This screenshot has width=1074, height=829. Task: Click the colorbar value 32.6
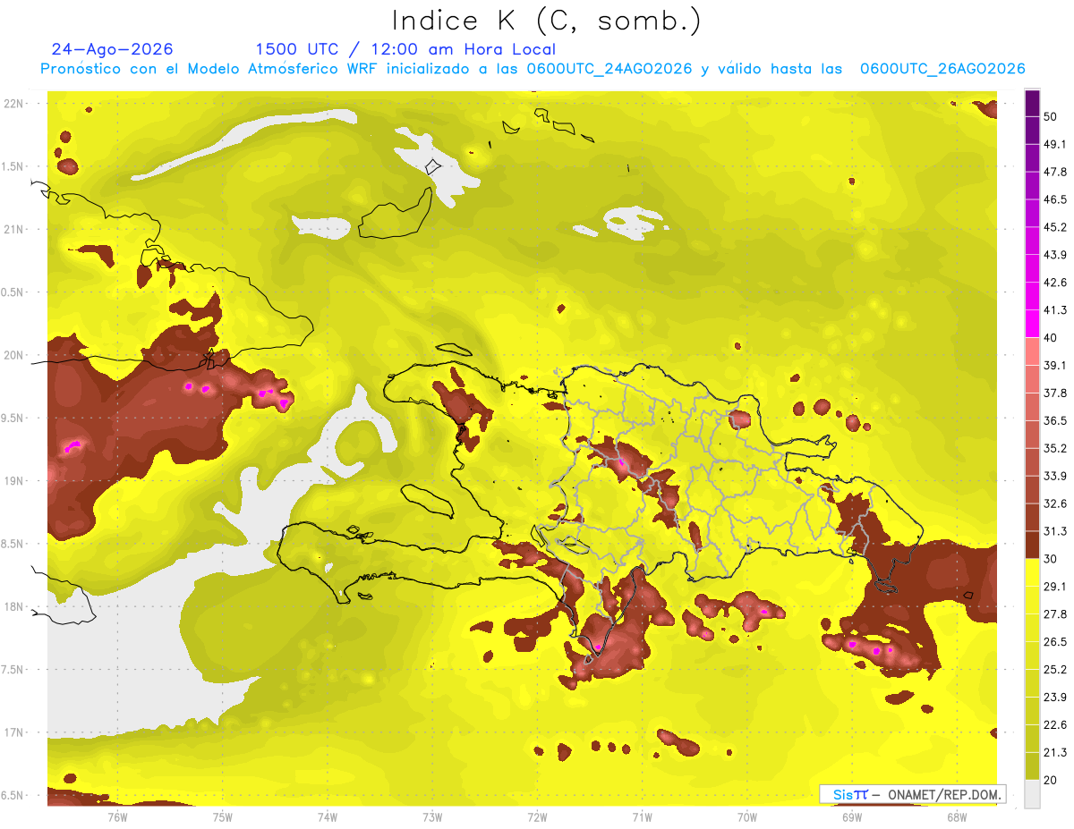point(1055,503)
